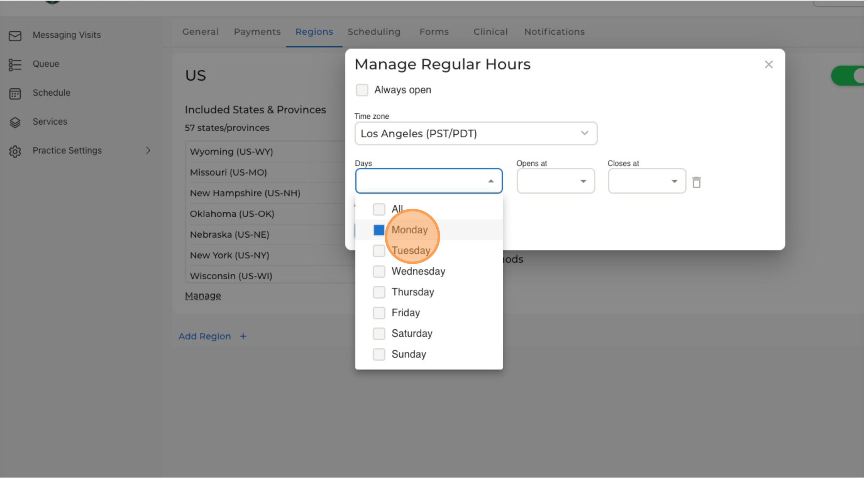
Task: Click the Manage link under states list
Action: click(x=203, y=295)
